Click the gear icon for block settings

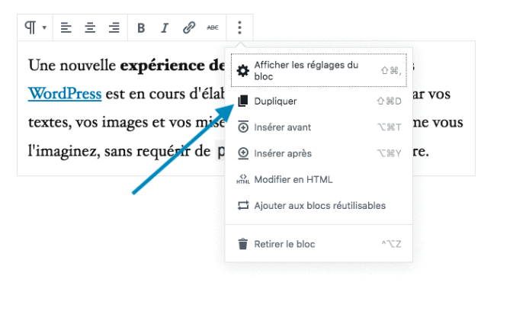[242, 71]
